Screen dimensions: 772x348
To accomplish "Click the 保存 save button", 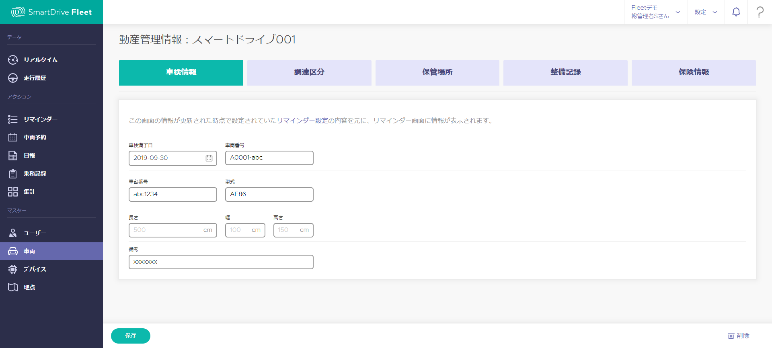I will click(x=131, y=336).
